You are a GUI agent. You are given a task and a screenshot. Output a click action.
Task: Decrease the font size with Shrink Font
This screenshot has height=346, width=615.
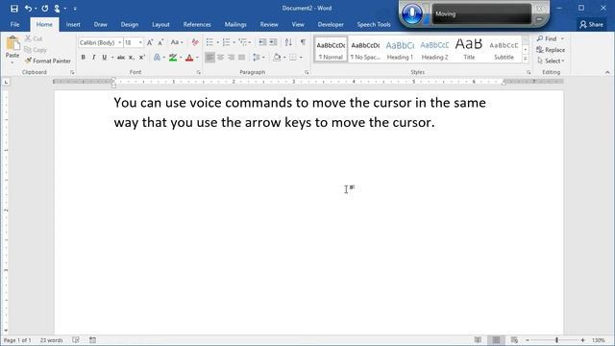[x=160, y=42]
